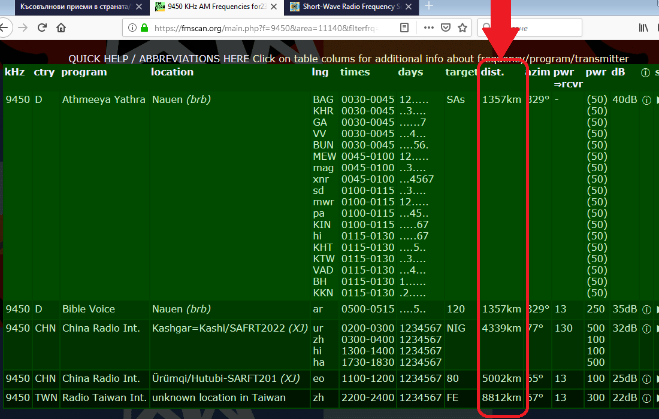
Task: Click the green padlock security icon
Action: 144,28
